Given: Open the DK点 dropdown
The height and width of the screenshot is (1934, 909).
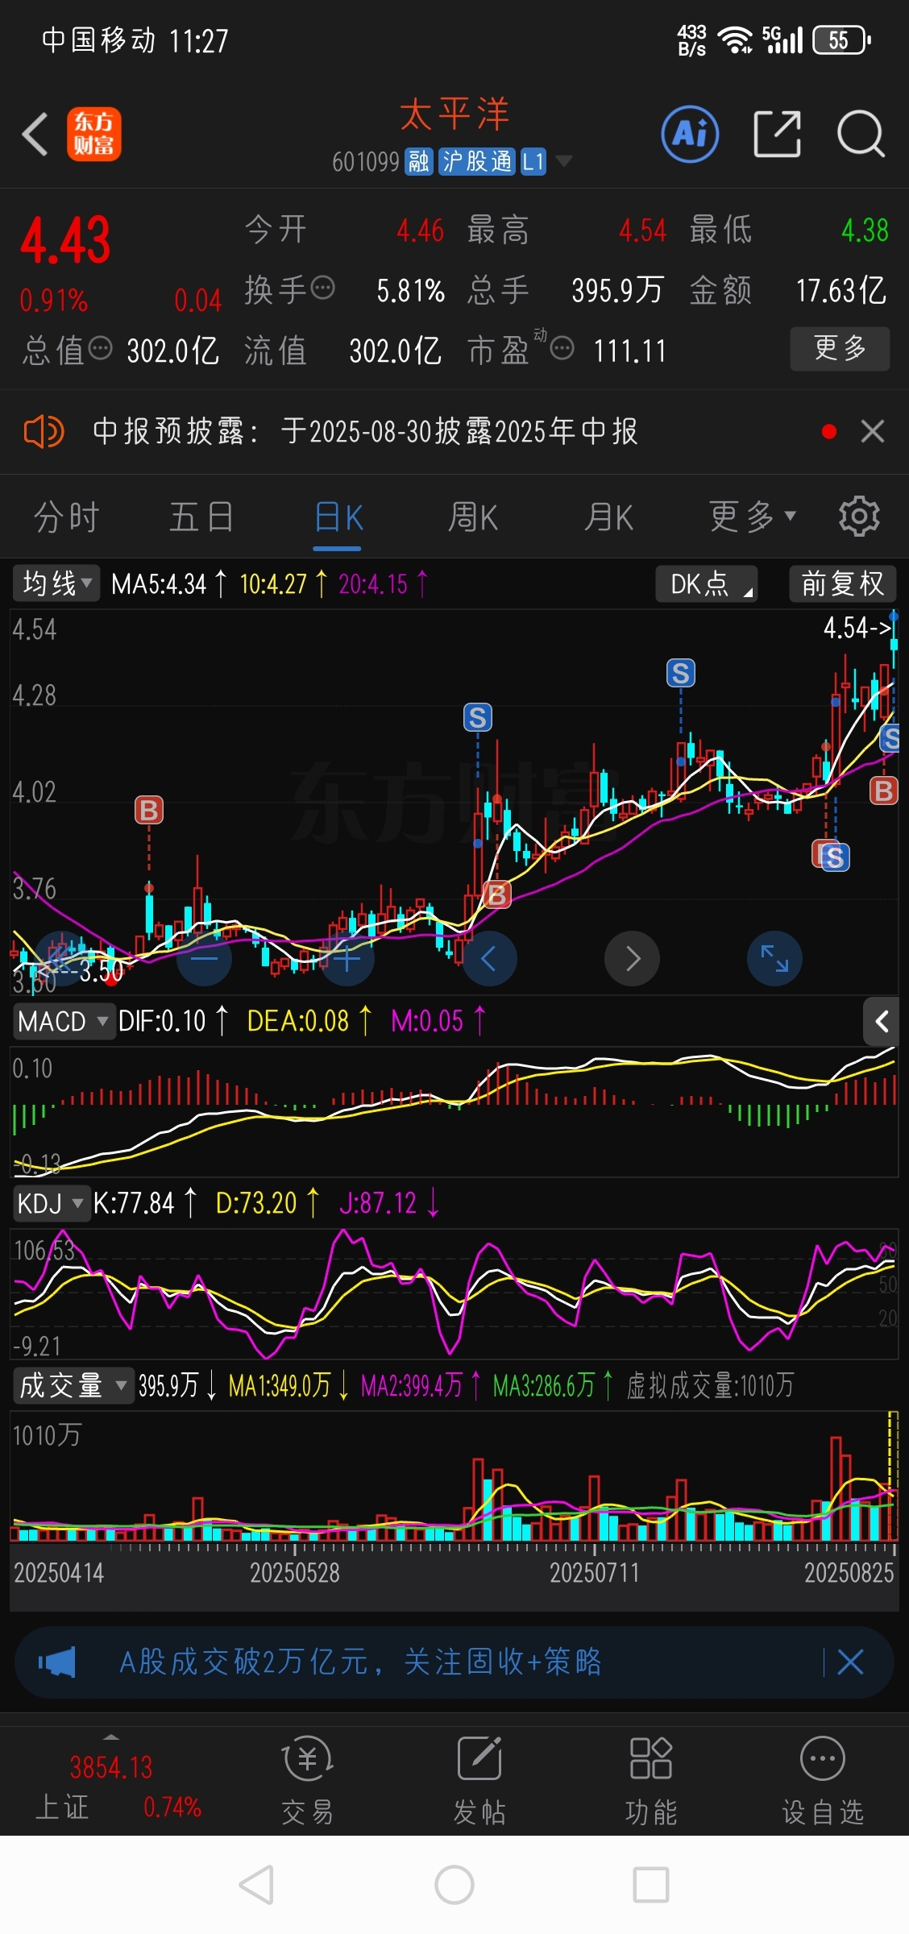Looking at the screenshot, I should pos(707,583).
